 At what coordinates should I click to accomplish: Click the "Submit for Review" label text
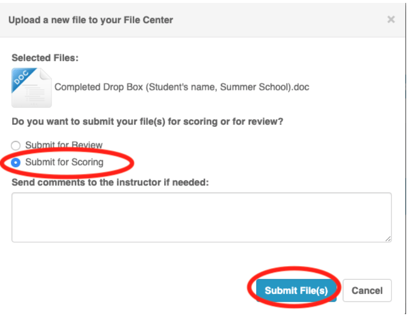(x=64, y=145)
